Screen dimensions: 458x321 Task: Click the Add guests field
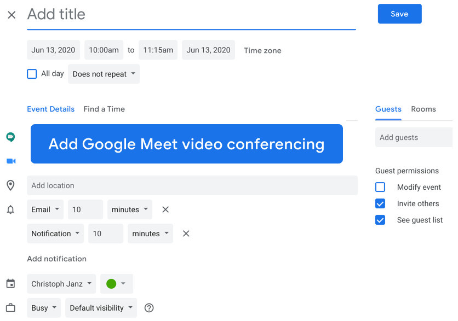coord(414,137)
